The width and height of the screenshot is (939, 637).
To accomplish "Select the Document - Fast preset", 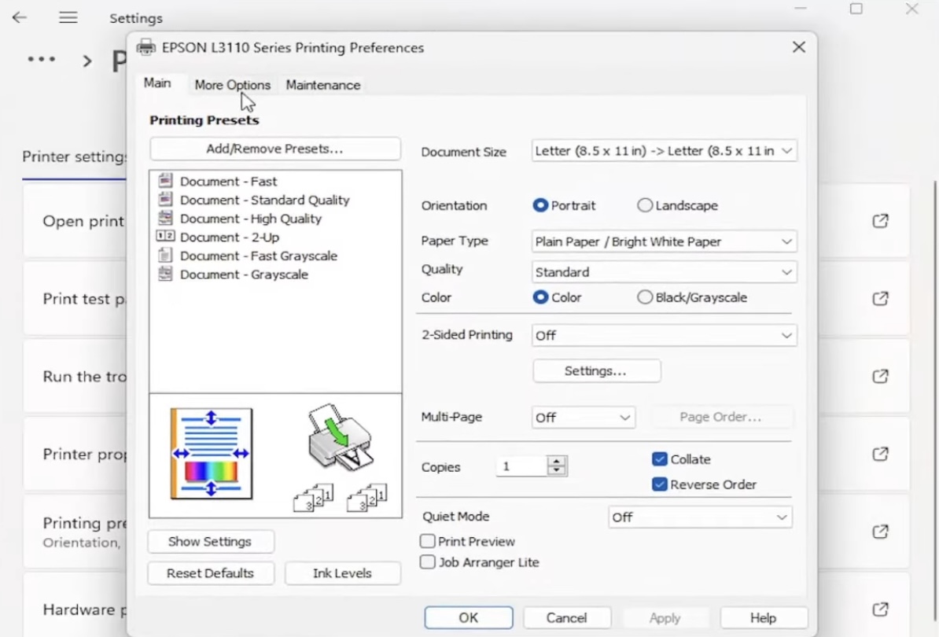I will (x=228, y=182).
